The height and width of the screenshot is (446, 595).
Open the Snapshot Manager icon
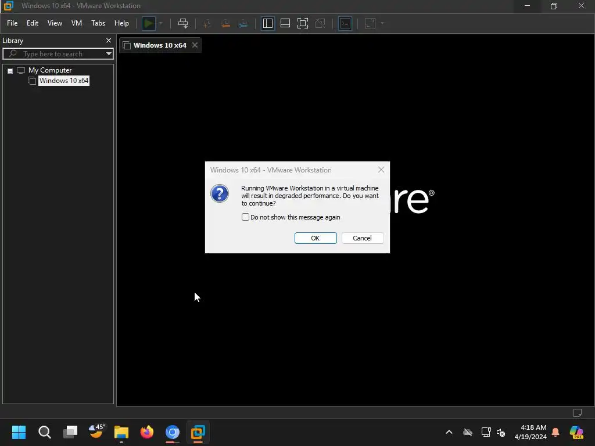[x=243, y=23]
